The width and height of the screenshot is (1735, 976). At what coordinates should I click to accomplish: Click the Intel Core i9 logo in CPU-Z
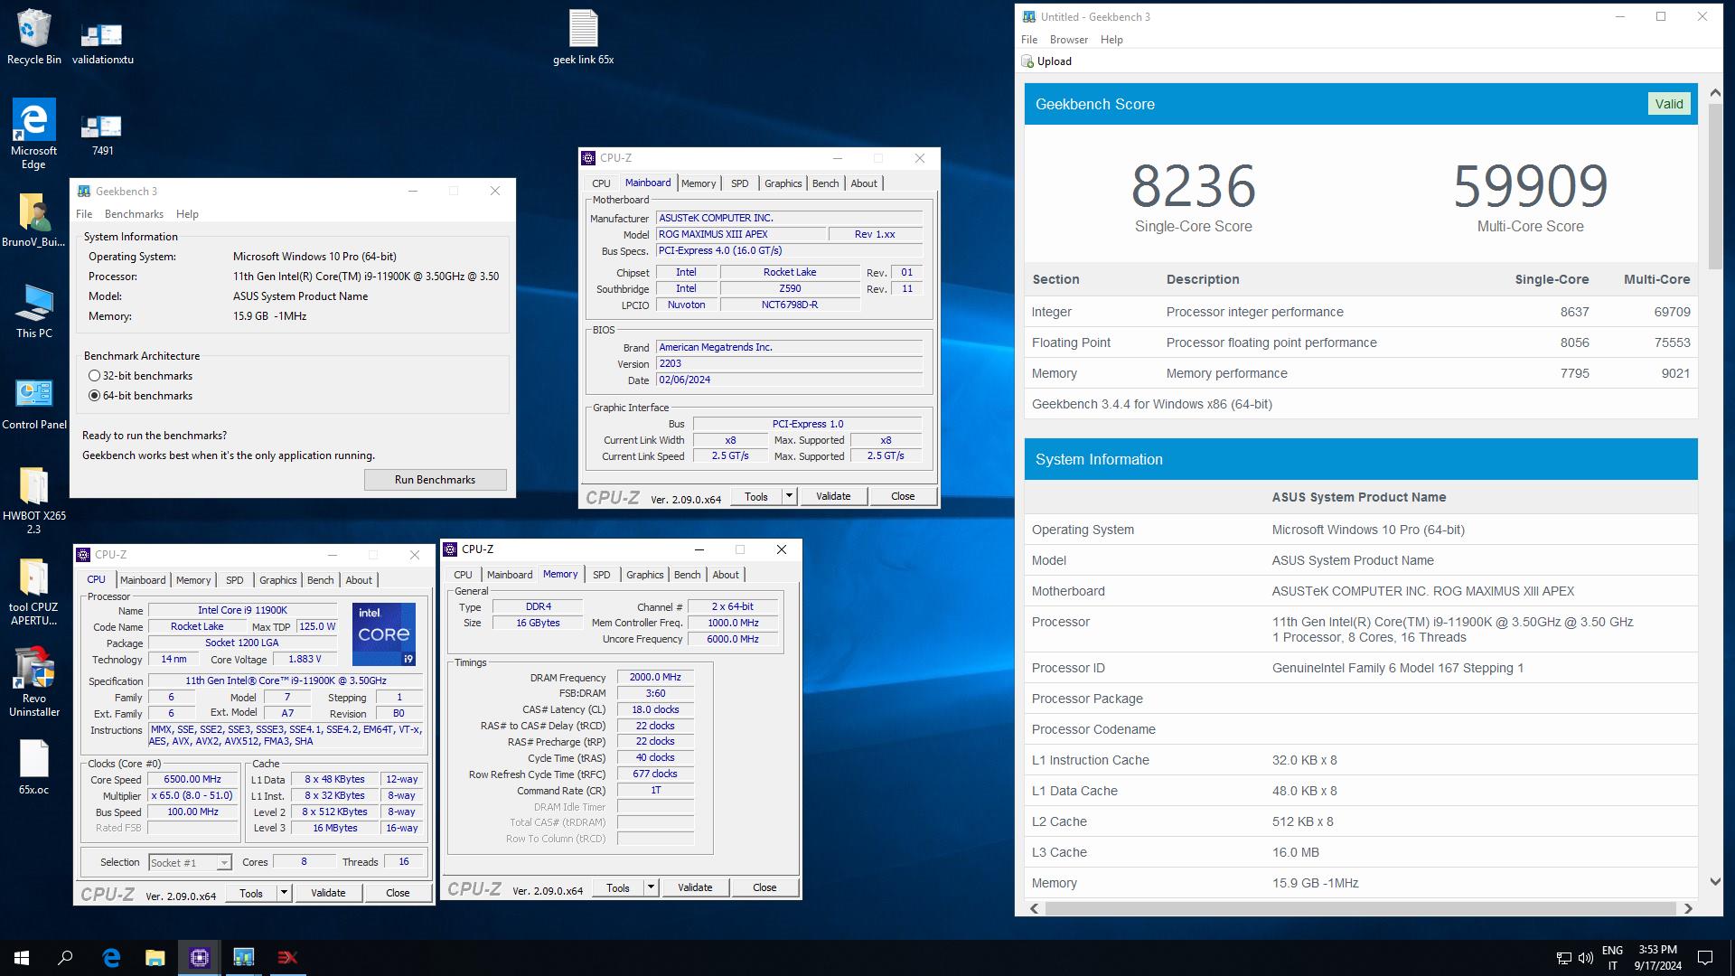pos(384,634)
